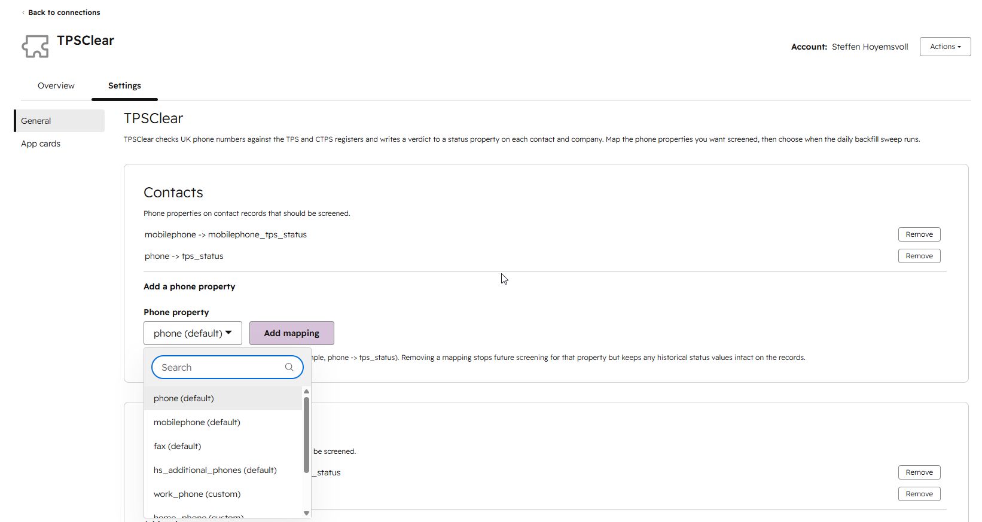
Task: Click the account name Steffen Hoyemsvoll
Action: pyautogui.click(x=870, y=47)
